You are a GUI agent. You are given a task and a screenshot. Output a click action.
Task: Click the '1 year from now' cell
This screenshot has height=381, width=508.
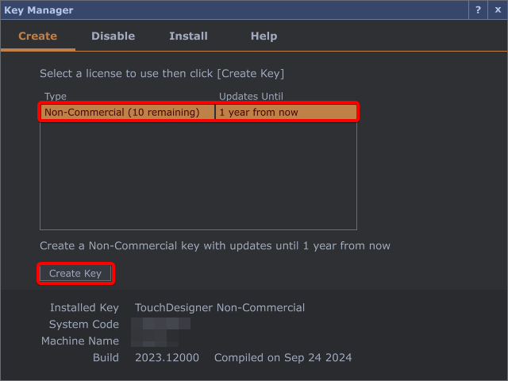[x=259, y=113]
